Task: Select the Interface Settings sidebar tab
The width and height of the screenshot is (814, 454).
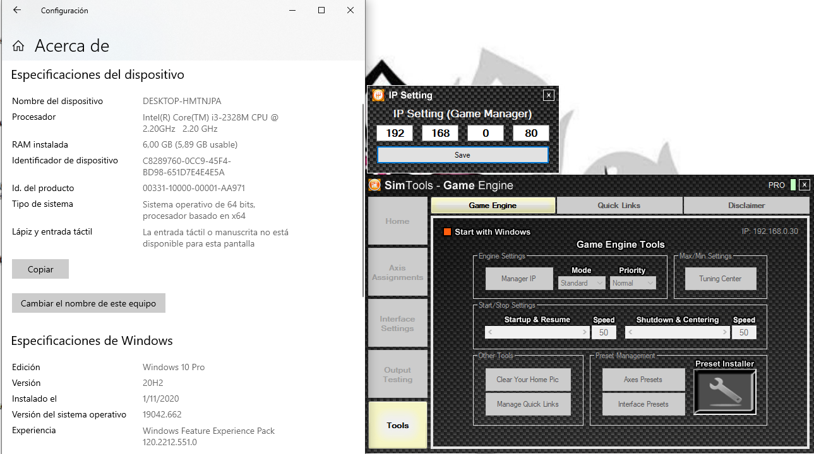Action: point(397,323)
